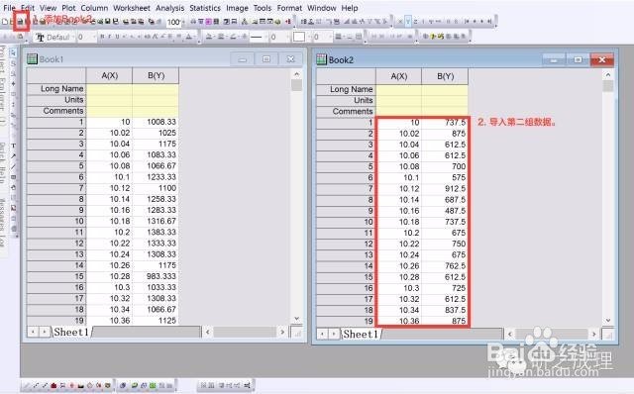This screenshot has height=394, width=634.
Task: Open the Format menu
Action: [289, 8]
